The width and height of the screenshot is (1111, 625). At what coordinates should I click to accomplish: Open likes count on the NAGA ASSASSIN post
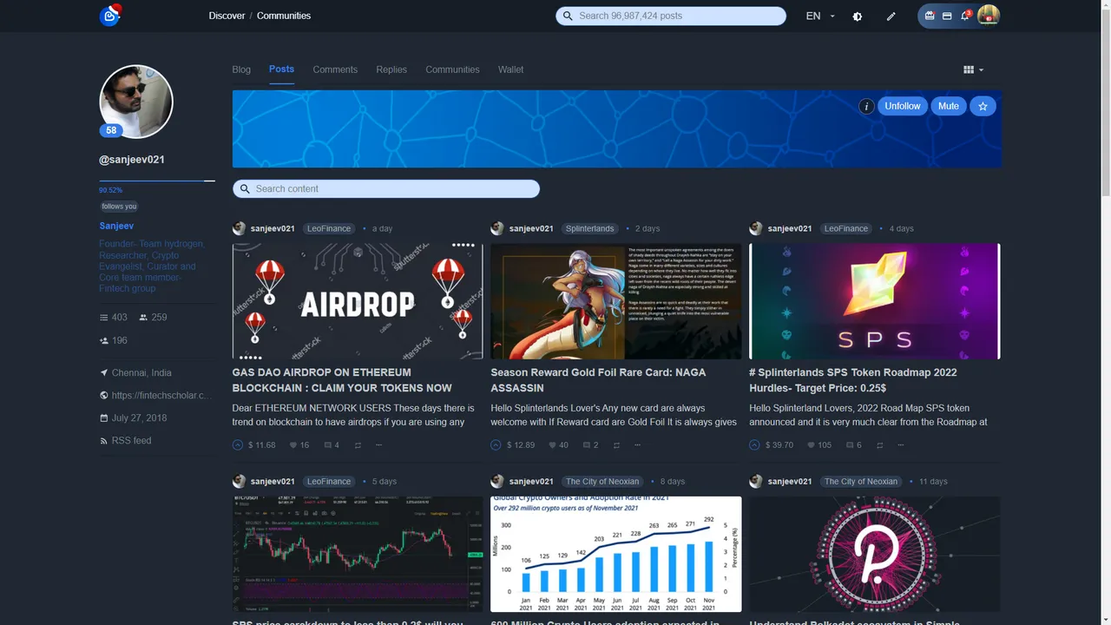(x=556, y=444)
